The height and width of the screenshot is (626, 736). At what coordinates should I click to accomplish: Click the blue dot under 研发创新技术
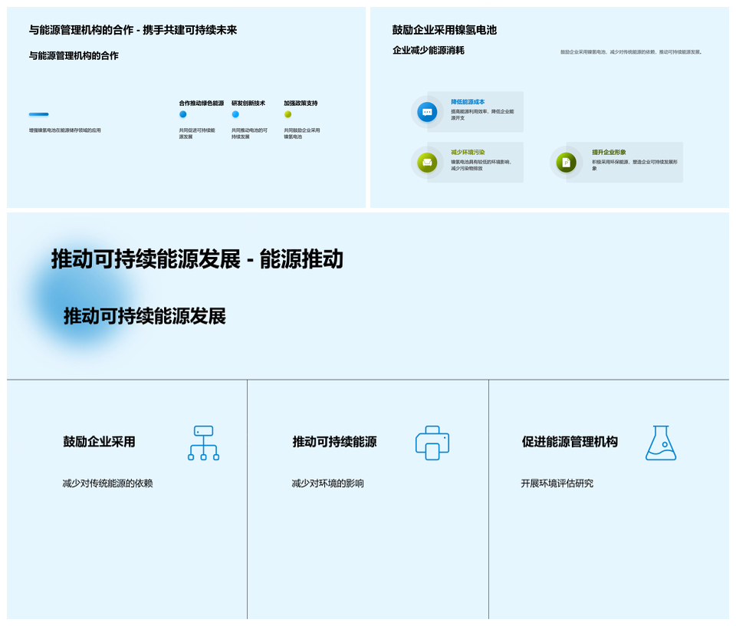point(235,114)
